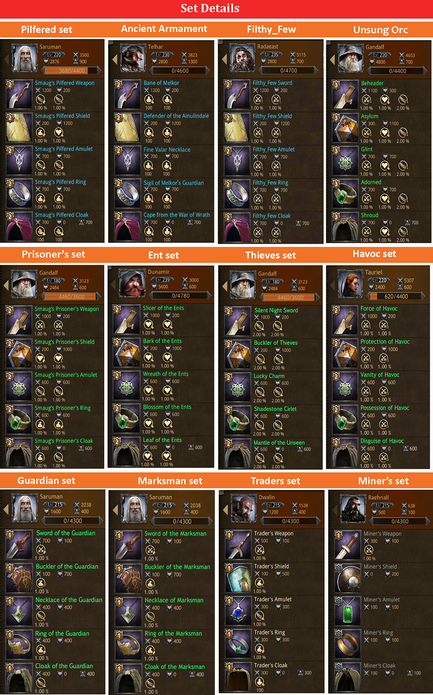Click left arrow beside Dwalin's portrait
433x695 pixels.
coord(225,509)
